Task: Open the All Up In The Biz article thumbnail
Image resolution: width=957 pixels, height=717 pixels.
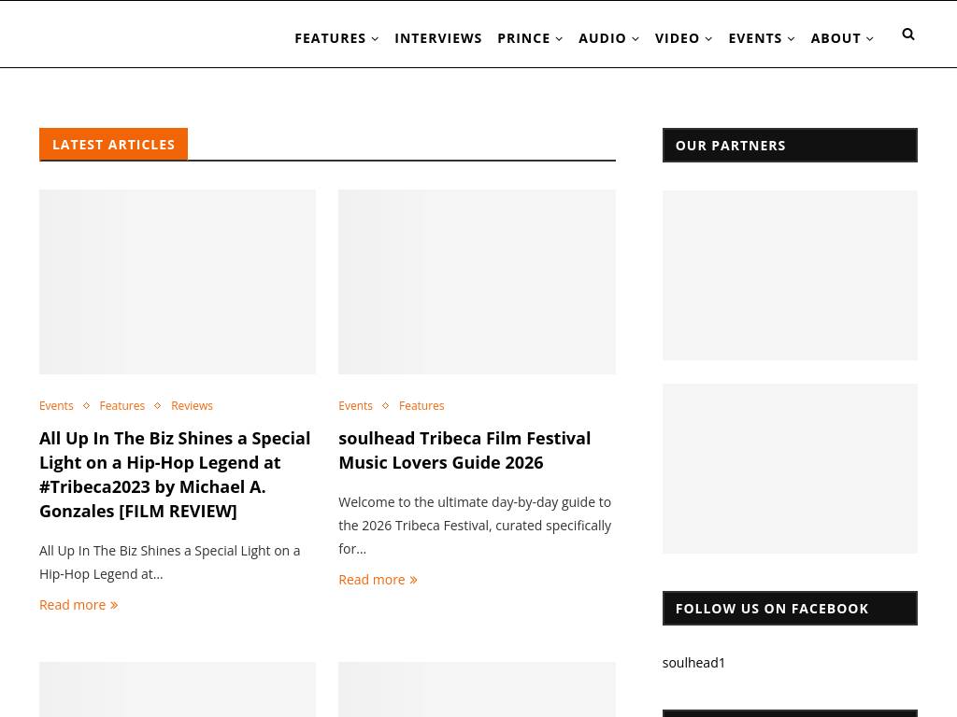Action: tap(178, 282)
